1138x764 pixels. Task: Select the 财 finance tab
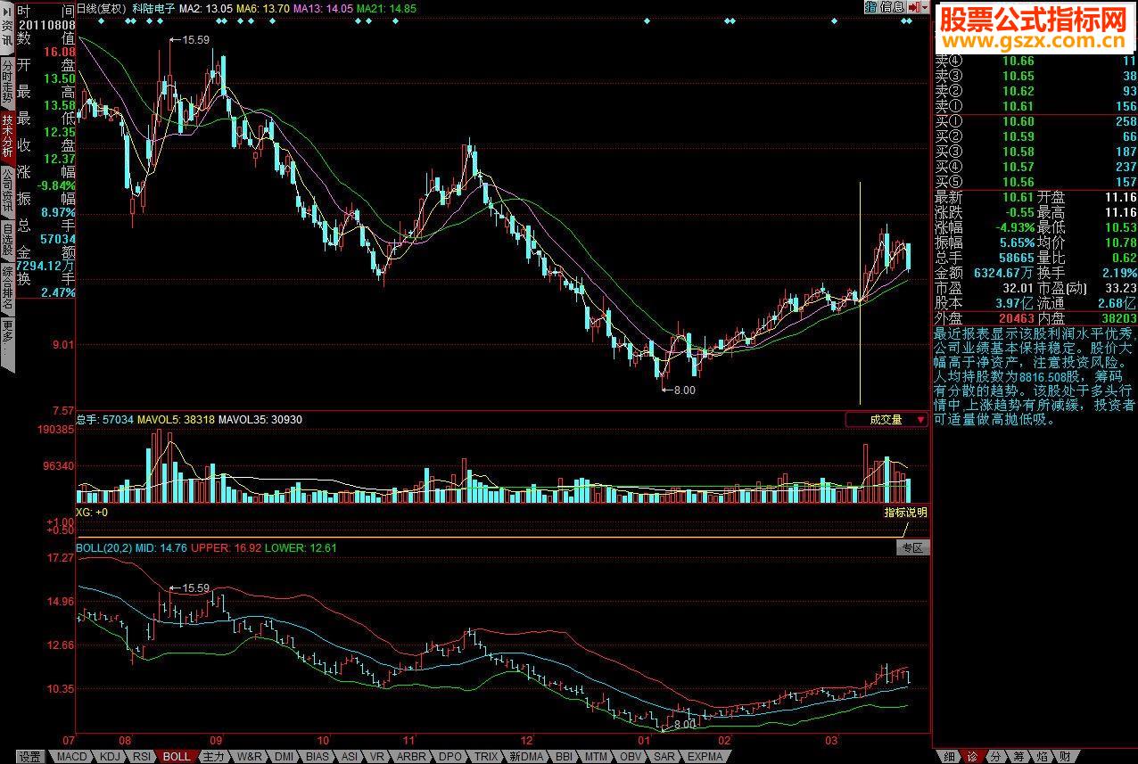(1065, 757)
